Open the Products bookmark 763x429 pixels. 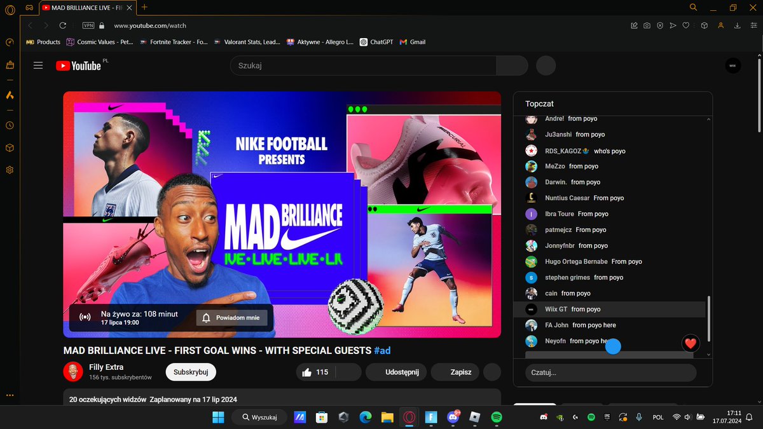(x=43, y=42)
